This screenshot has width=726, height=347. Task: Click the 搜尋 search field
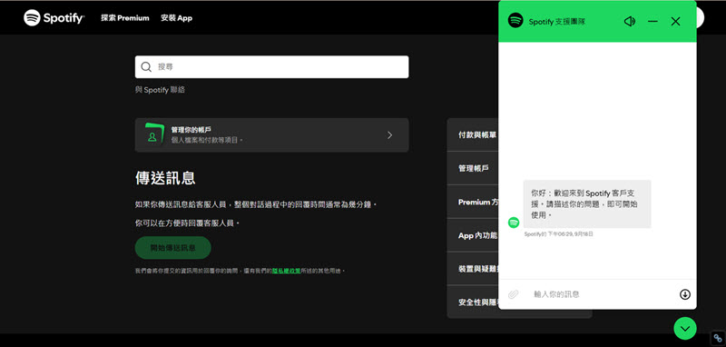pyautogui.click(x=271, y=66)
